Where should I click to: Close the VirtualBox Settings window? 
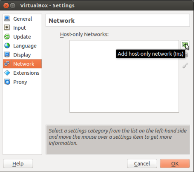(6, 5)
